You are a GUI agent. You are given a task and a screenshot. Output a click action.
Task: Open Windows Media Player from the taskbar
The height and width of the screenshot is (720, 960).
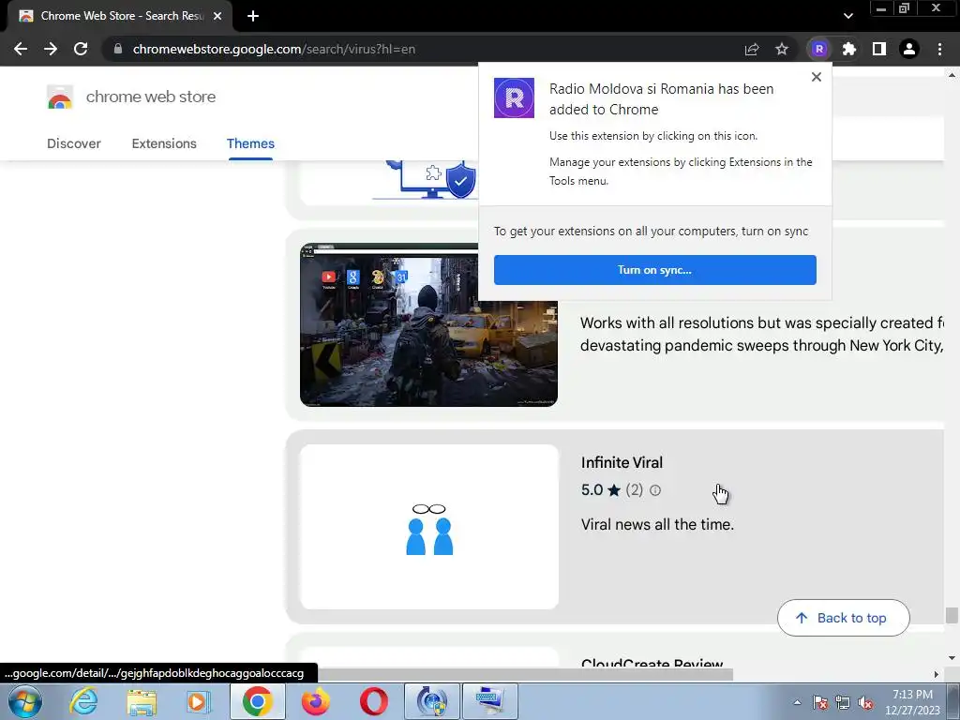tap(197, 701)
